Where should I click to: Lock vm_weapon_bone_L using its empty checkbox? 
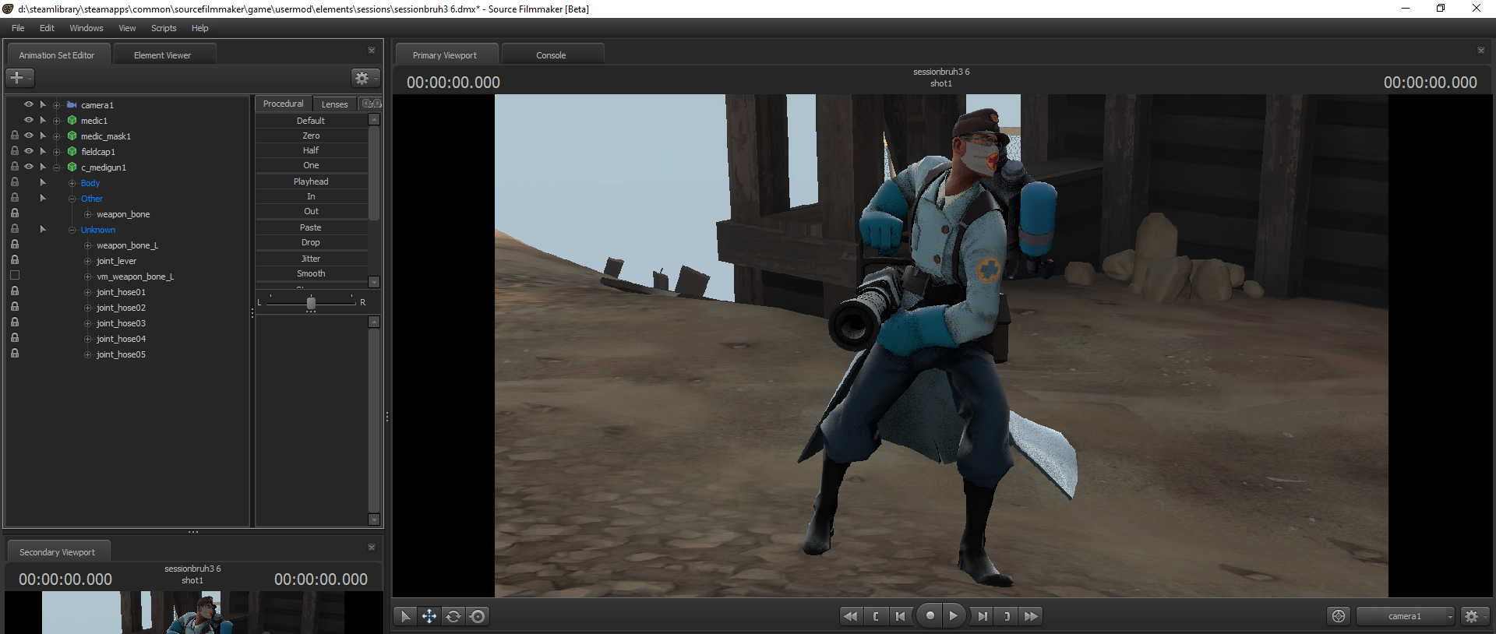click(15, 276)
